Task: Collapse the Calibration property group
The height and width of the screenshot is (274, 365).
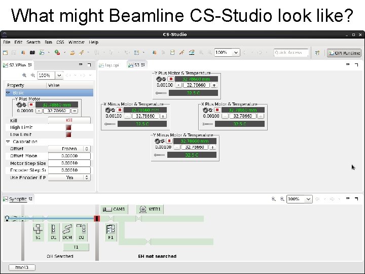Action: [8, 142]
